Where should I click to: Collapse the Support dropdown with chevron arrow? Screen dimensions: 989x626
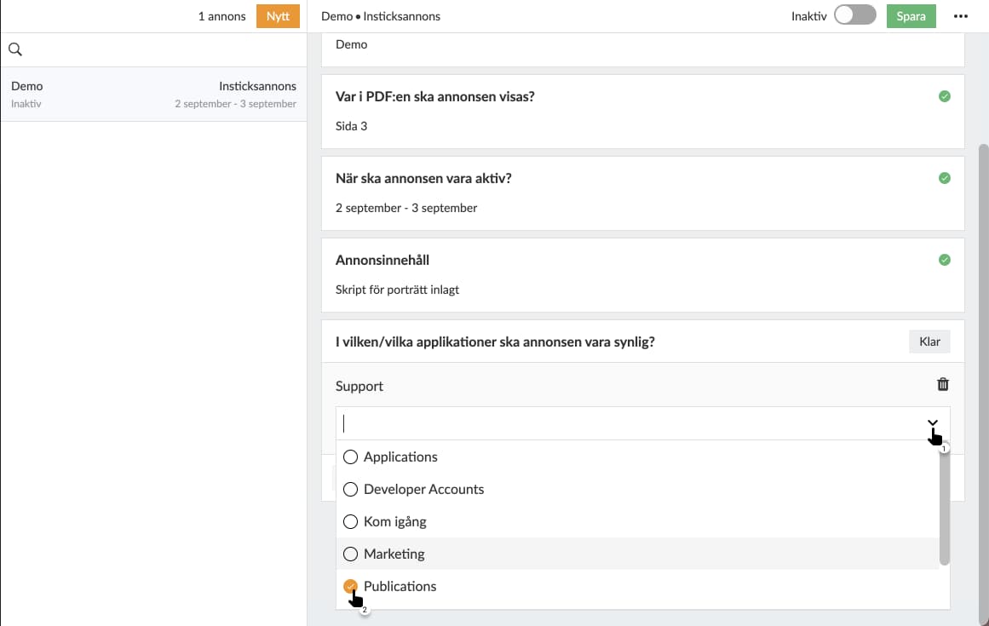click(x=933, y=423)
